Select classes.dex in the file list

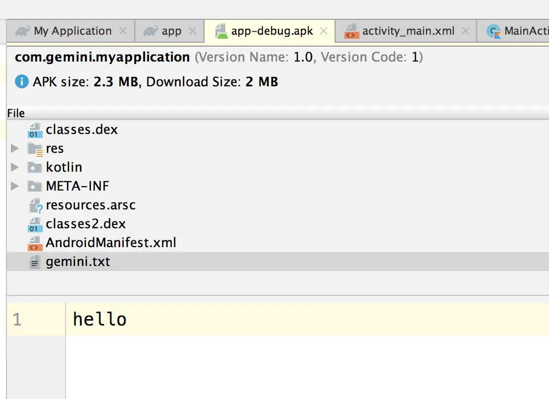81,130
